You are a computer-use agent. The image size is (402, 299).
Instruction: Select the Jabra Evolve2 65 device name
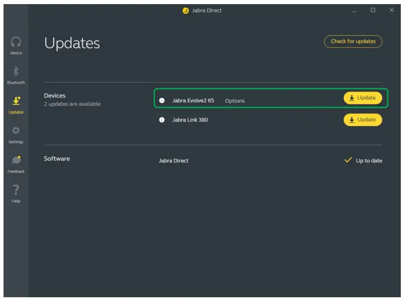(193, 100)
